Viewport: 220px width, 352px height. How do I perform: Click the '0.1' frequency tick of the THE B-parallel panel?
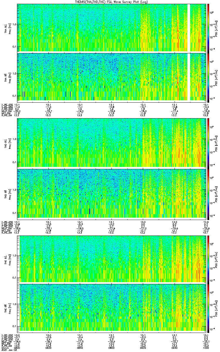coord(14,327)
